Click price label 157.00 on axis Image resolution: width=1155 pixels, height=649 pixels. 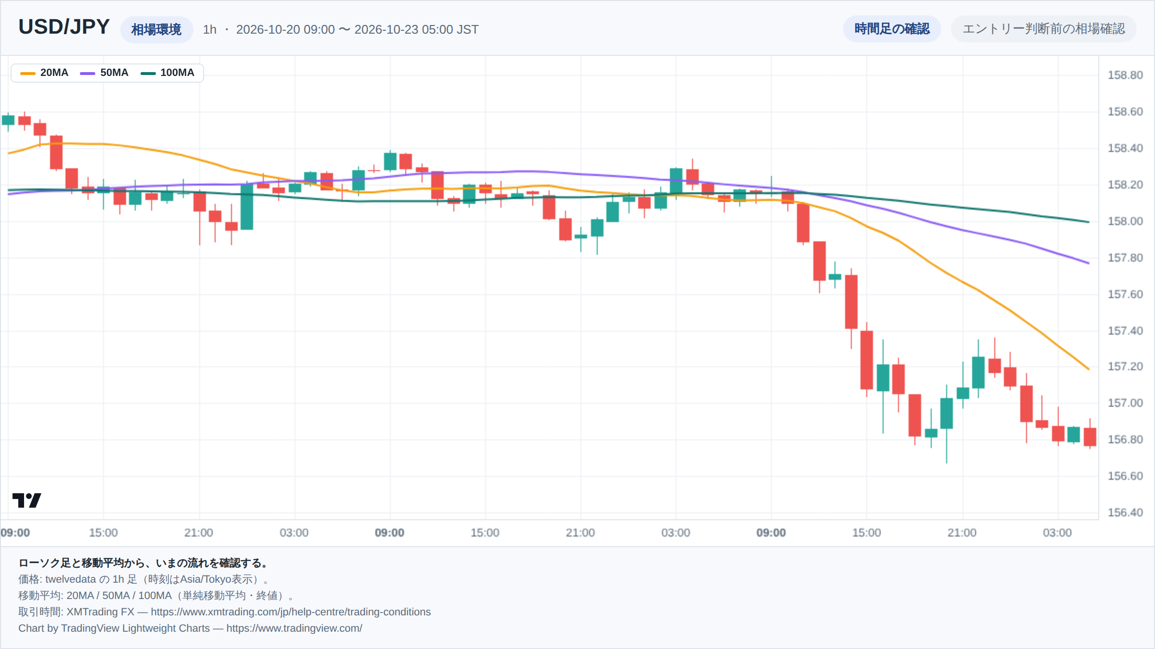point(1125,403)
